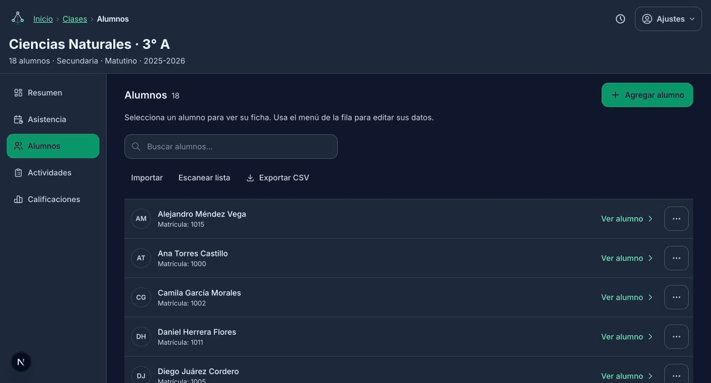
Task: Open row menu for Alejandro Méndez Vega
Action: 677,219
